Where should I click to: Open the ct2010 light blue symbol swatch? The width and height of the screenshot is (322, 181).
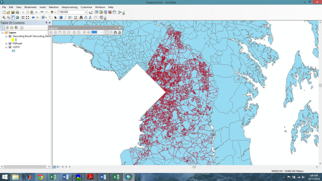coord(13,51)
